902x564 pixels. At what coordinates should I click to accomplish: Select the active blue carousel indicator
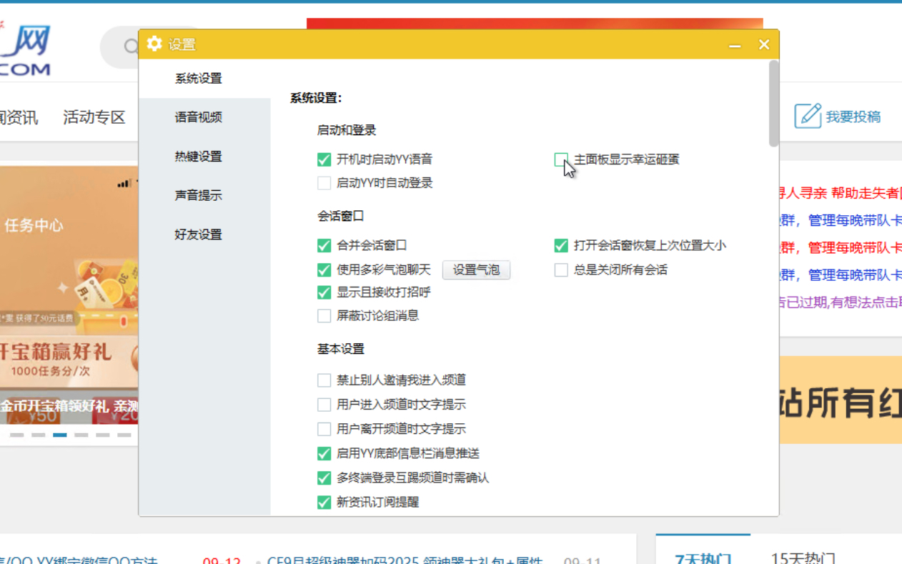(60, 435)
